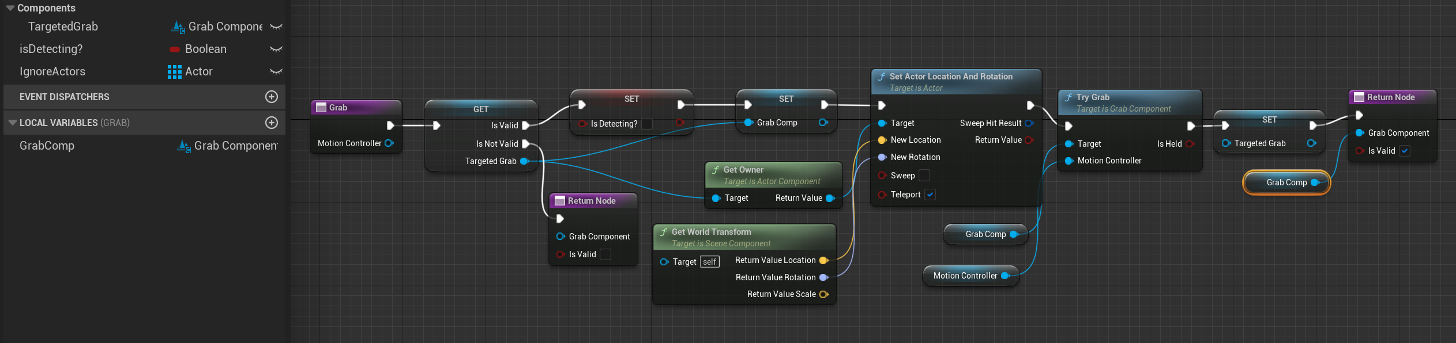Click Is Not Valid exec pin on GET node
1456x343 pixels.
point(526,144)
